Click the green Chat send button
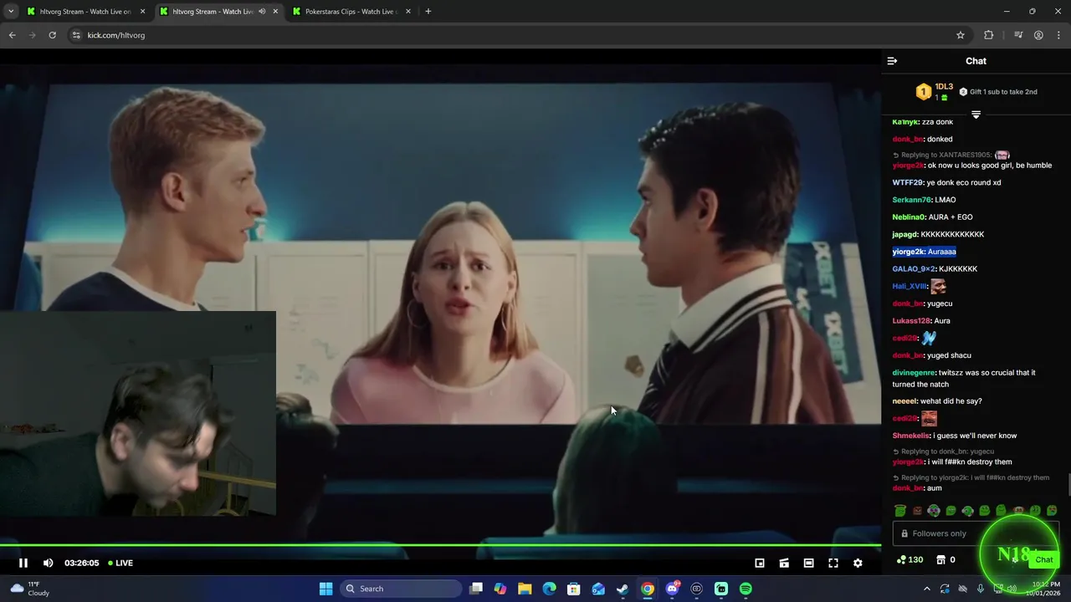This screenshot has height=602, width=1071. [x=1043, y=559]
